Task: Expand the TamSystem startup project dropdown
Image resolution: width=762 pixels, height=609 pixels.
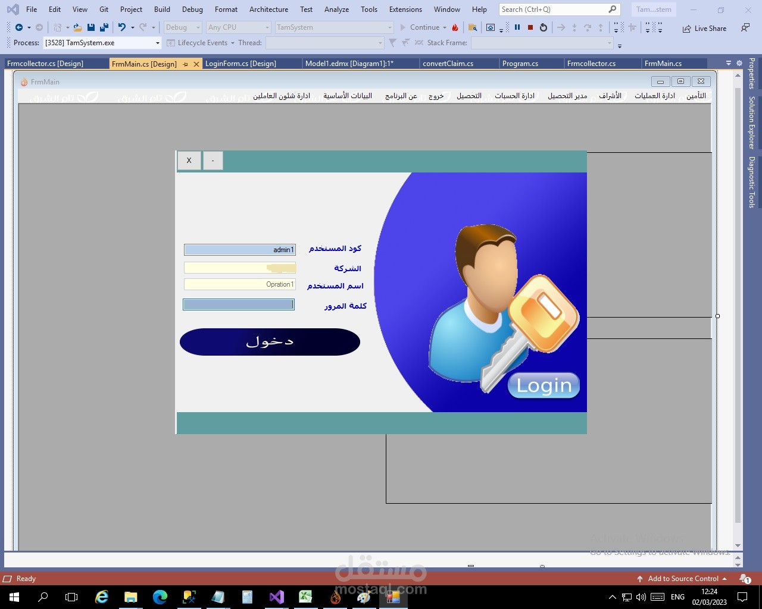Action: (x=390, y=27)
